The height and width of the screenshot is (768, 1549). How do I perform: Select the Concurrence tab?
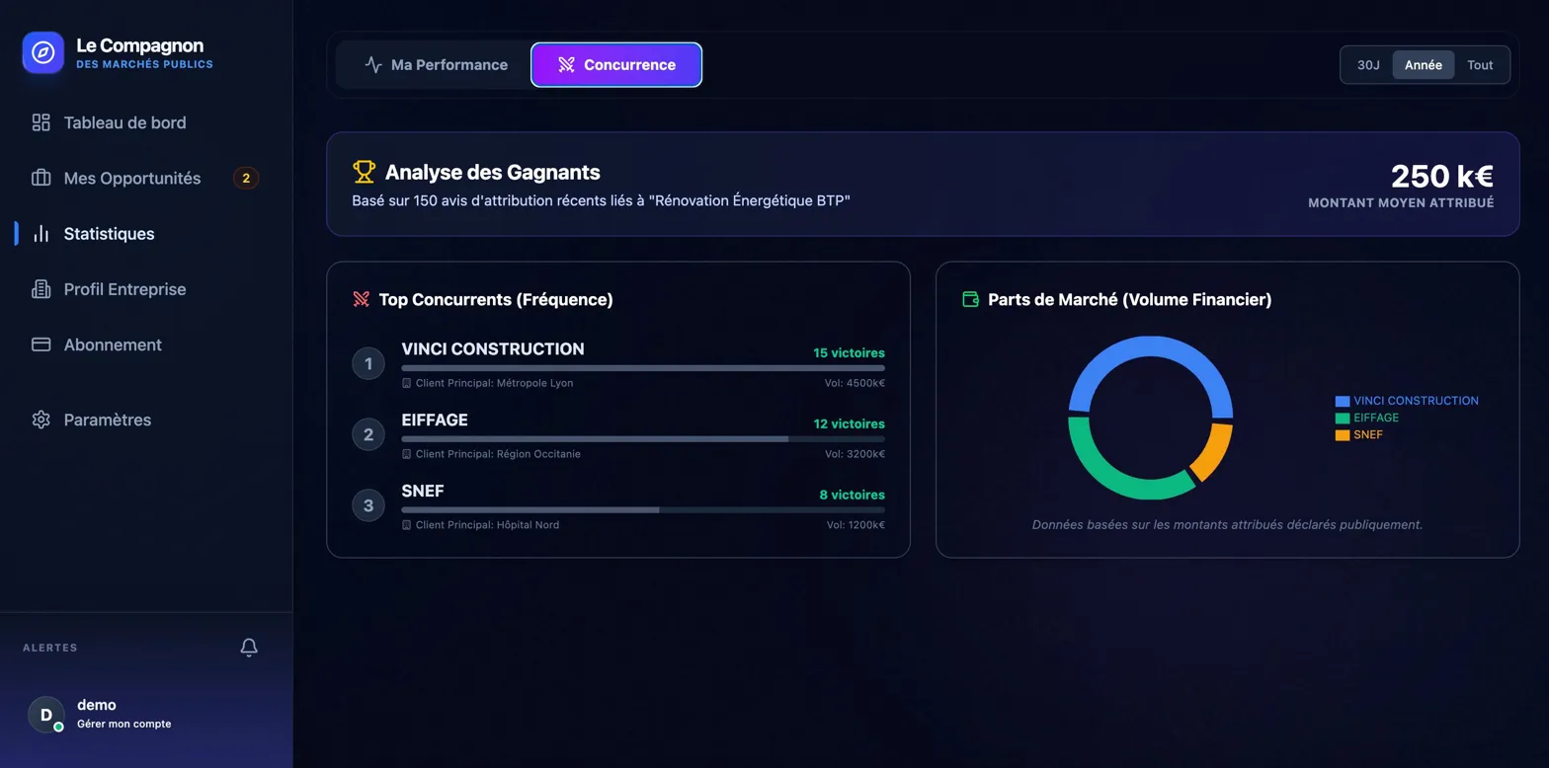click(616, 65)
